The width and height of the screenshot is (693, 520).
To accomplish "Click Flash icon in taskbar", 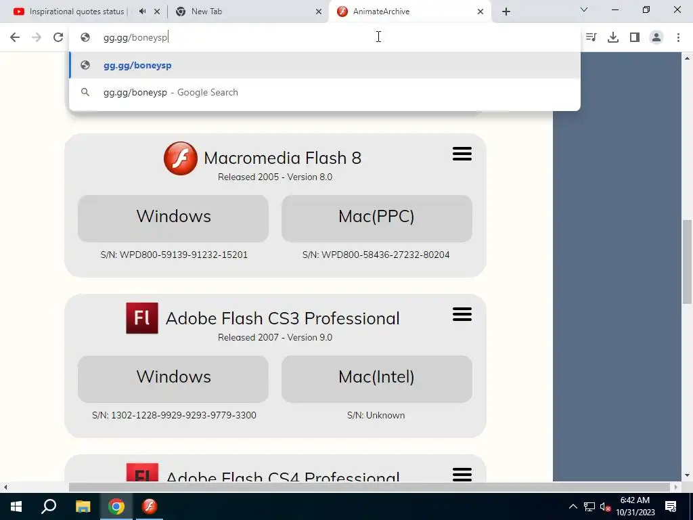I will (150, 506).
